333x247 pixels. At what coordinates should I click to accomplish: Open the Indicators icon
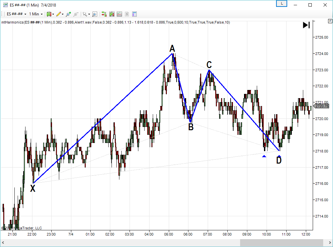pyautogui.click(x=119, y=14)
